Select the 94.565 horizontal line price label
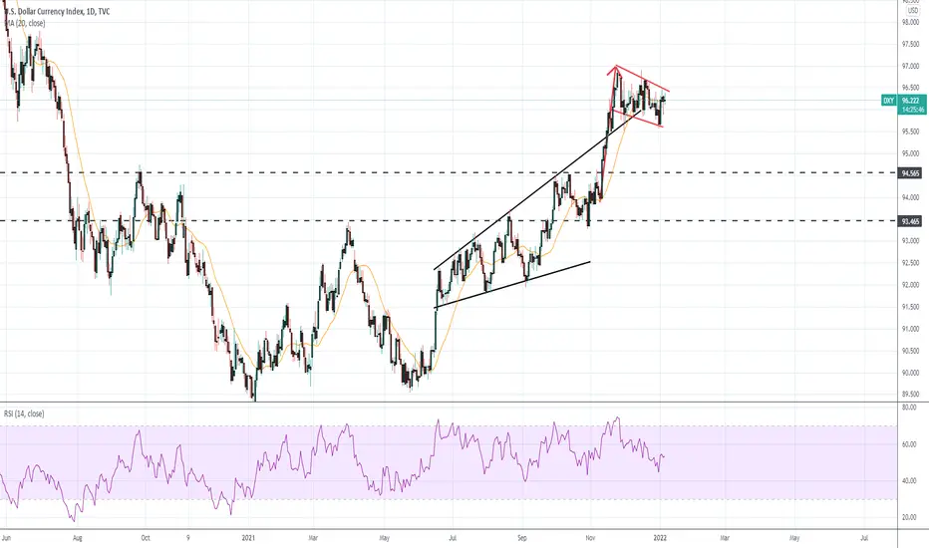Screen dimensions: 929x548 point(910,173)
